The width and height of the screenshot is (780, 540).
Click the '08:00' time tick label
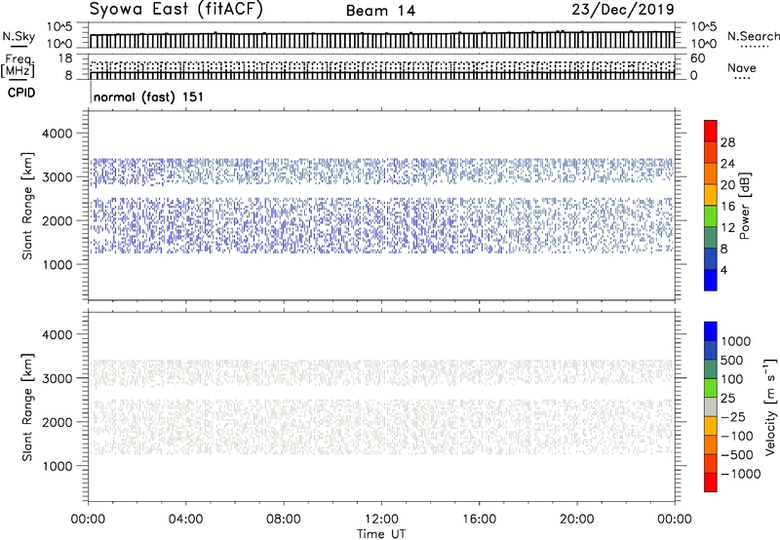(284, 520)
